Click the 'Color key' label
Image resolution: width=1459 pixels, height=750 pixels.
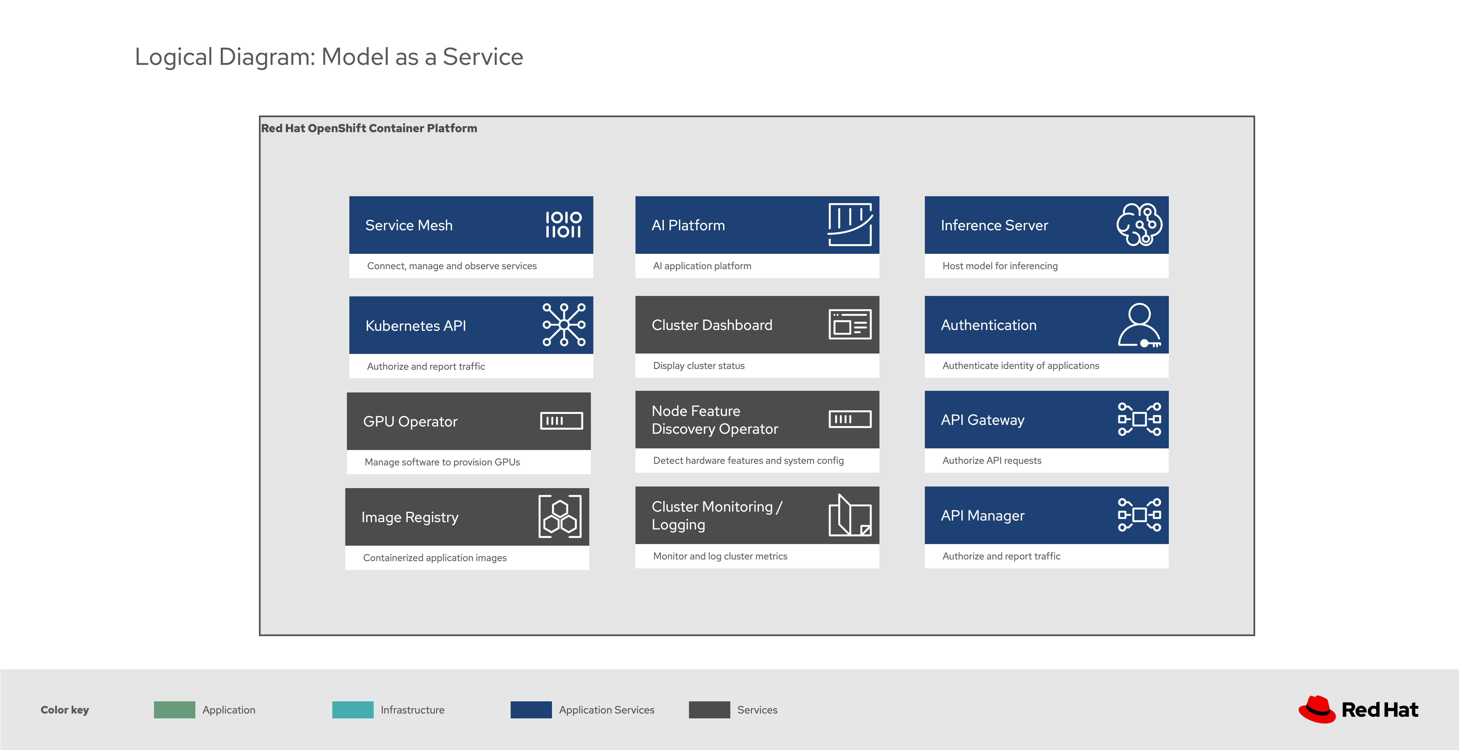click(65, 710)
